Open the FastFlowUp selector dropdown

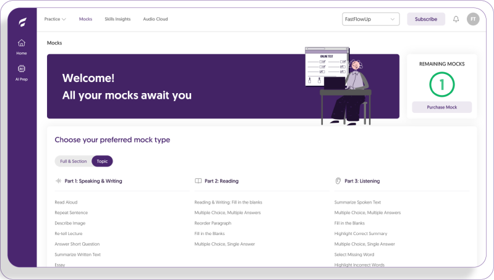(x=371, y=19)
